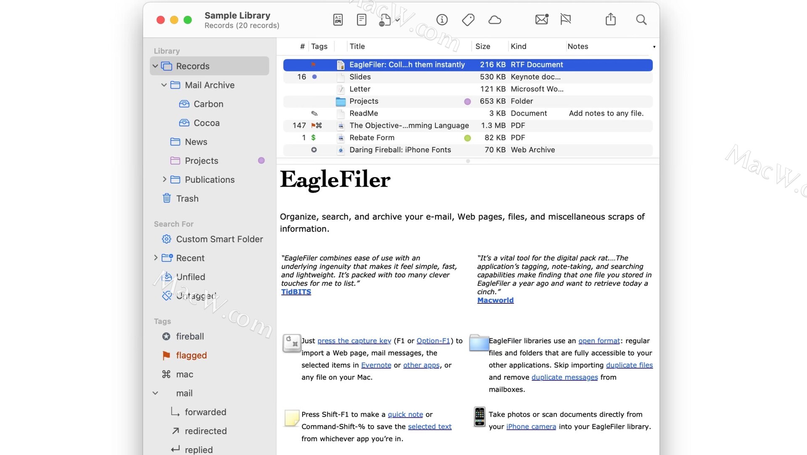Click the search magnifying glass icon

pos(641,20)
